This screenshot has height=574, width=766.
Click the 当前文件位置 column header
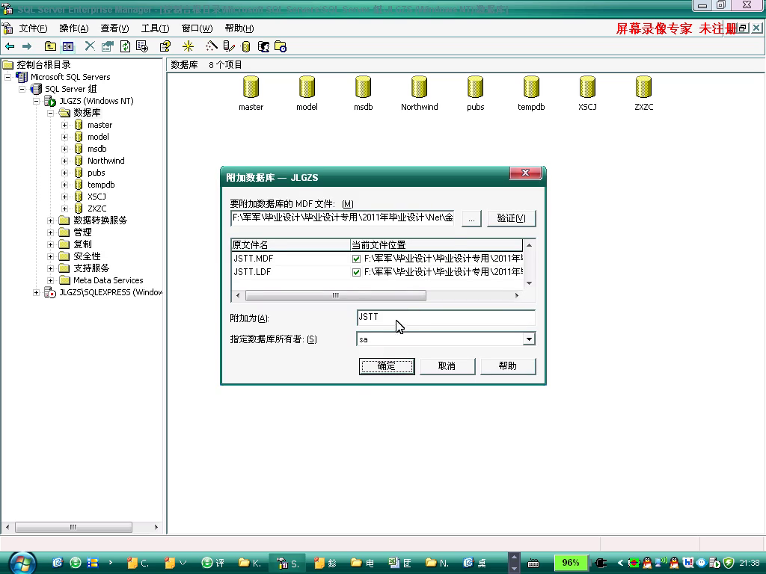point(436,244)
